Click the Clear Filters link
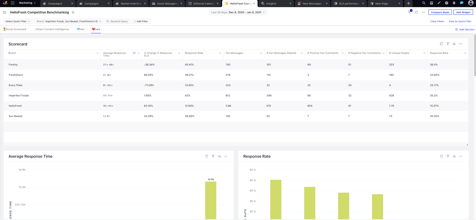Screen dimensions: 476x220 [x=437, y=21]
